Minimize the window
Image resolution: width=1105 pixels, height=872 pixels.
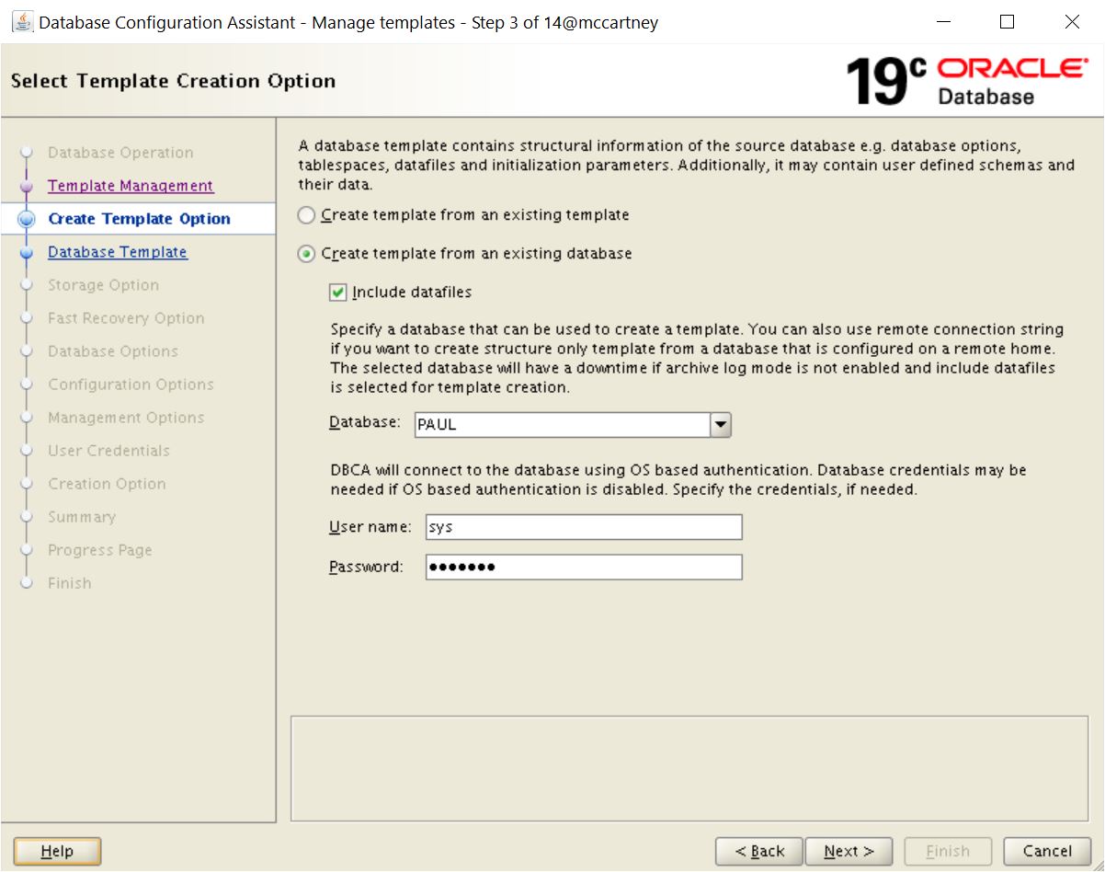tap(943, 22)
